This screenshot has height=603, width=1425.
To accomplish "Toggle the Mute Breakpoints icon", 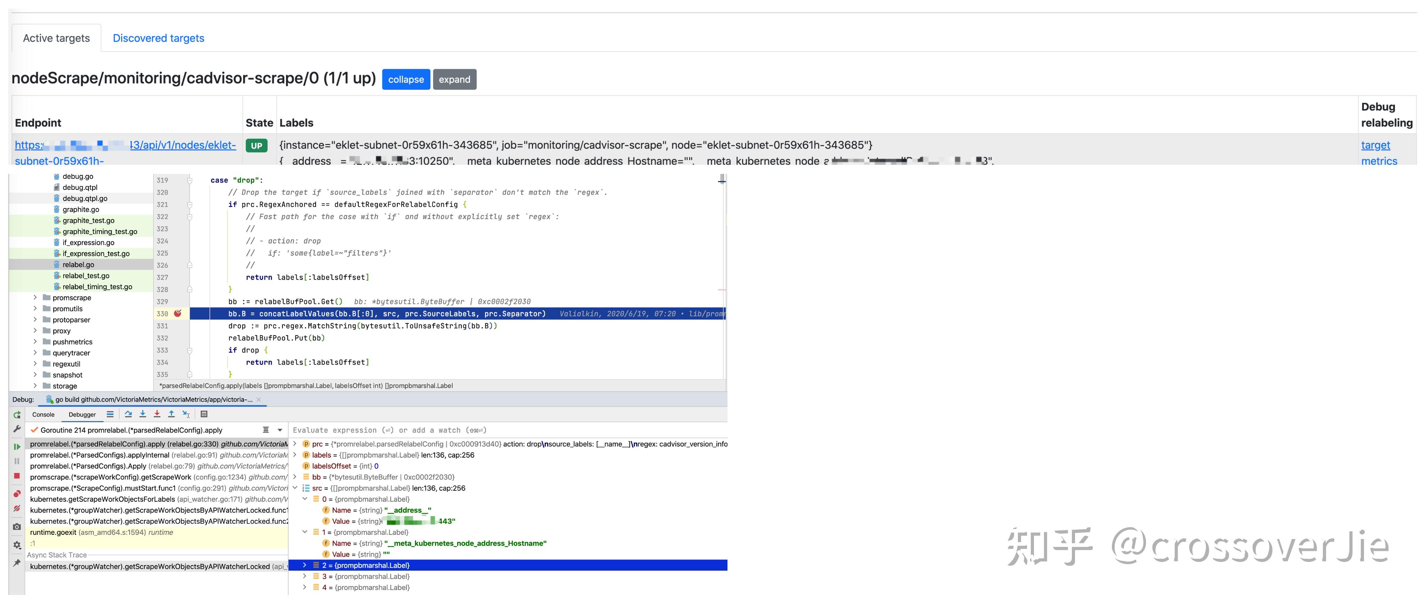I will coord(17,508).
